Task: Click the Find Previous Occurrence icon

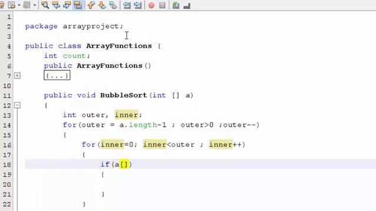Action: click(56, 5)
